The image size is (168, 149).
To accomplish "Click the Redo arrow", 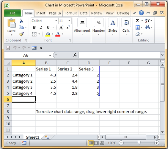I will click(x=24, y=48).
